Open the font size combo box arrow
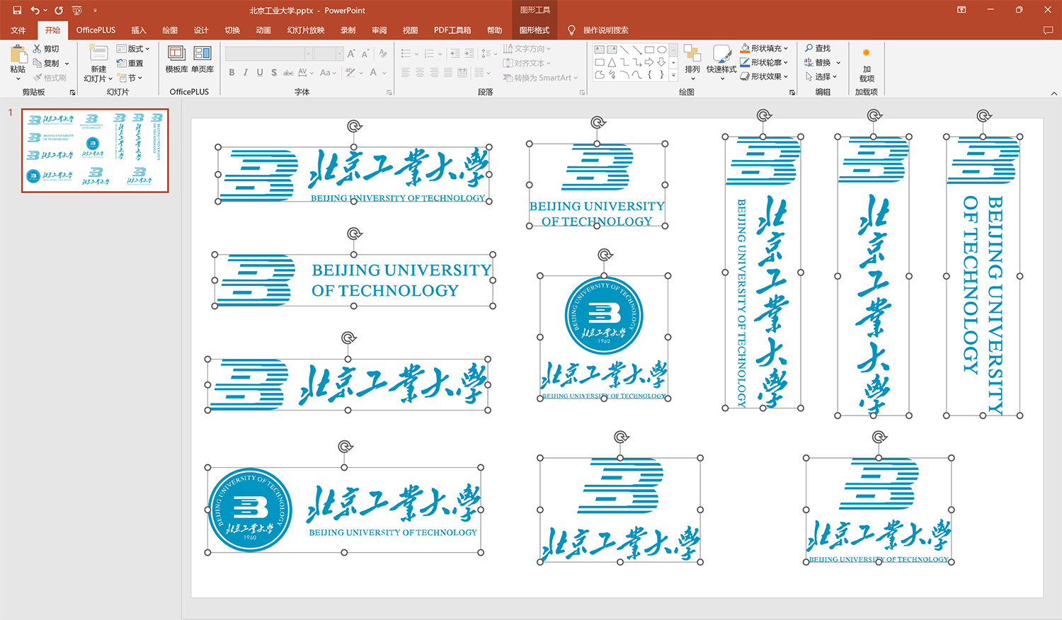This screenshot has height=620, width=1062. (340, 54)
